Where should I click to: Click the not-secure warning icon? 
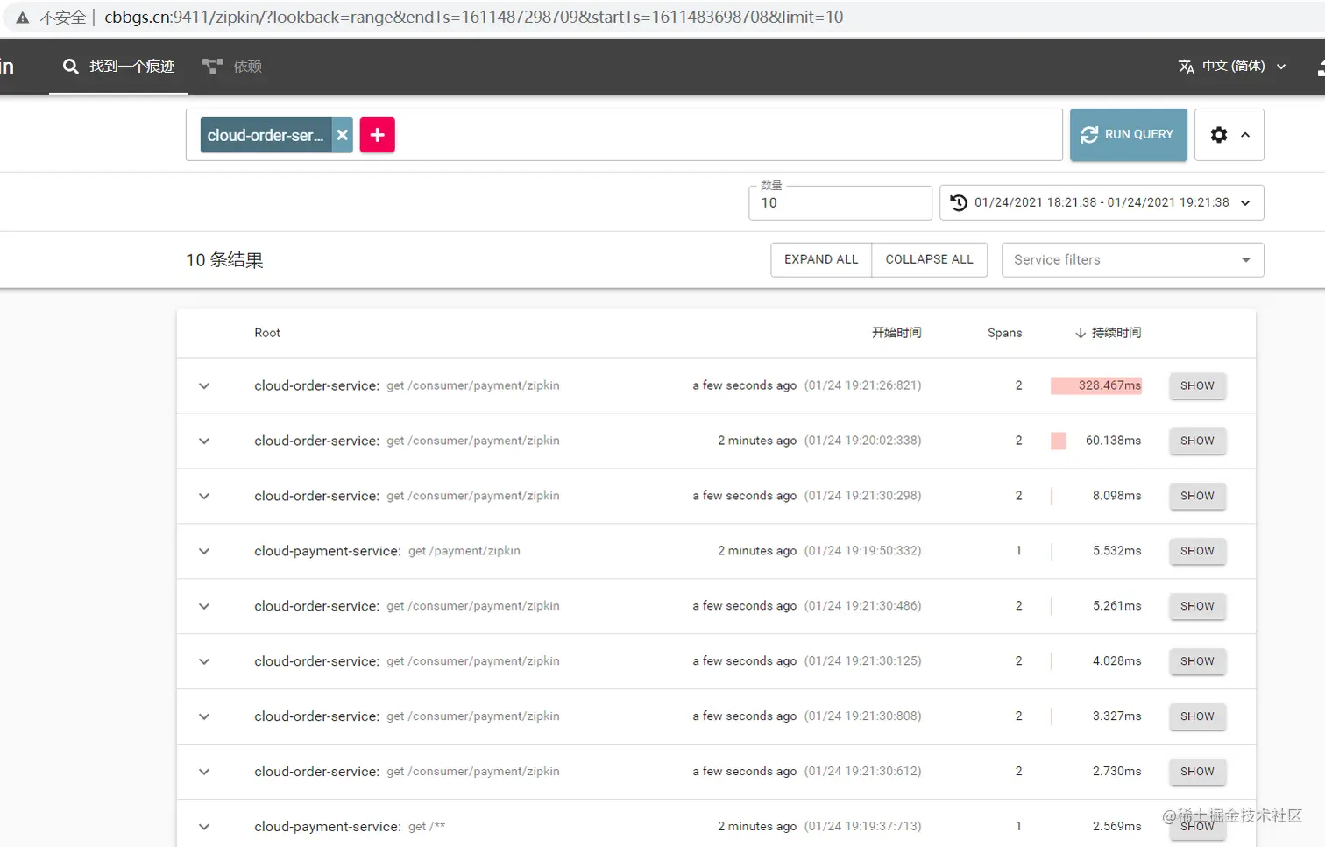23,18
